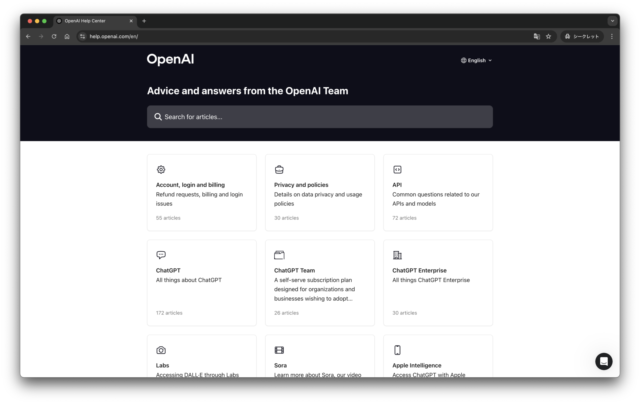Open the ChatGPT Team collection
This screenshot has width=640, height=404.
pos(320,282)
